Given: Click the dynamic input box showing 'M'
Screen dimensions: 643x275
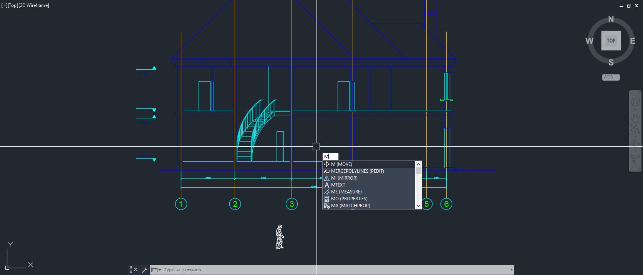Looking at the screenshot, I should pos(330,156).
